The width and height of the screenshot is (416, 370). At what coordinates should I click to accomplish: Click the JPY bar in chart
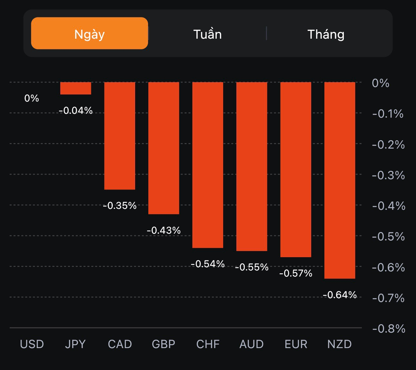click(x=76, y=88)
